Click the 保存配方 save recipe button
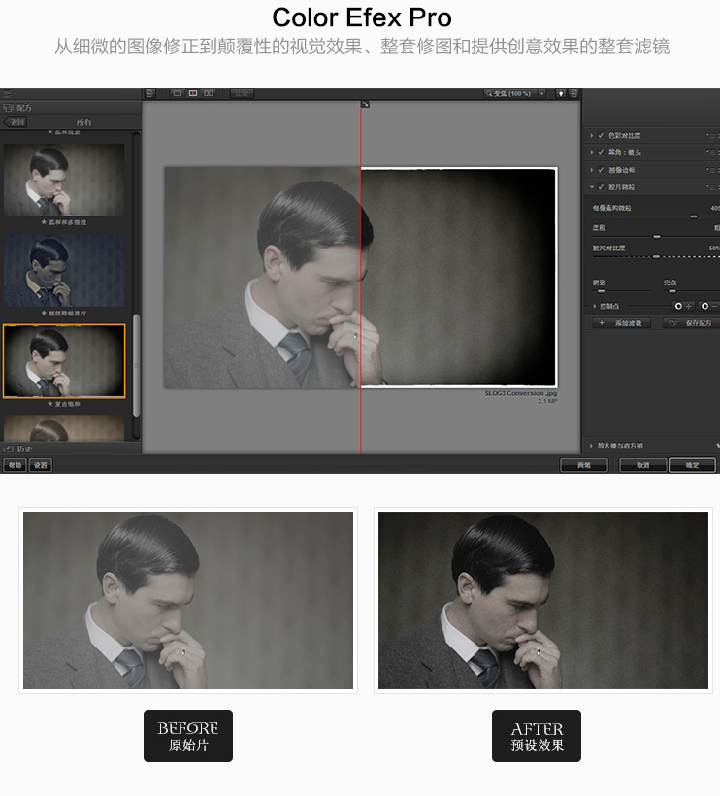Viewport: 720px width, 796px height. click(691, 323)
